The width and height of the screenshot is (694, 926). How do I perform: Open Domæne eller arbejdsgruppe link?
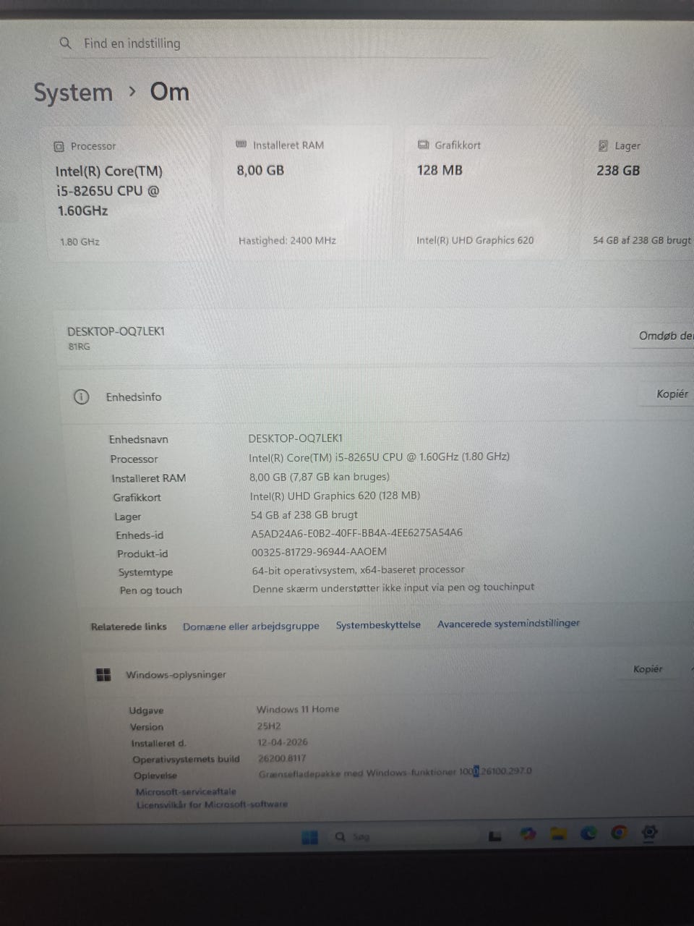point(251,626)
